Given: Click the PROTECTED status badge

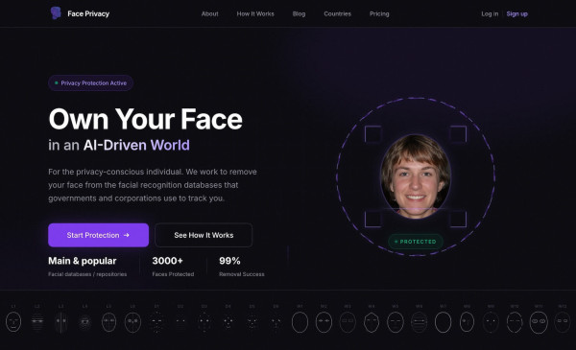Looking at the screenshot, I should (416, 242).
